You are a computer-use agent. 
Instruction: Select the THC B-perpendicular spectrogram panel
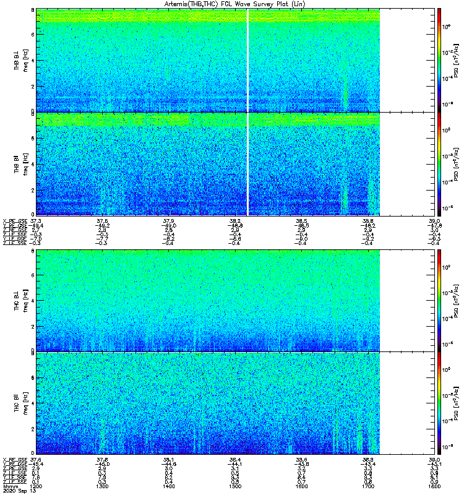pos(236,300)
